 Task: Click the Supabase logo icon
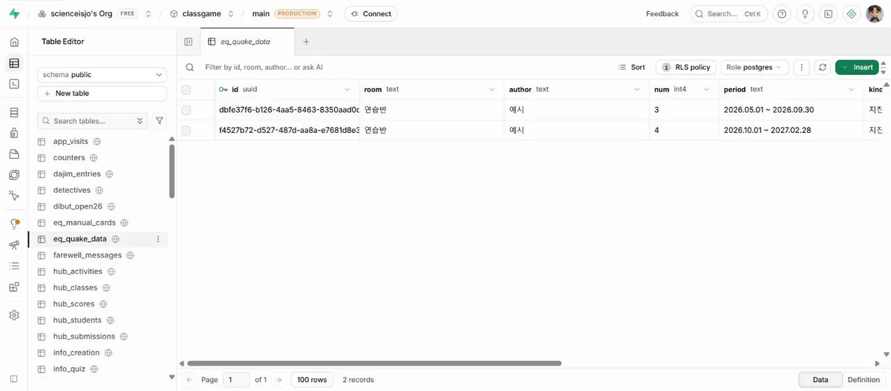14,13
